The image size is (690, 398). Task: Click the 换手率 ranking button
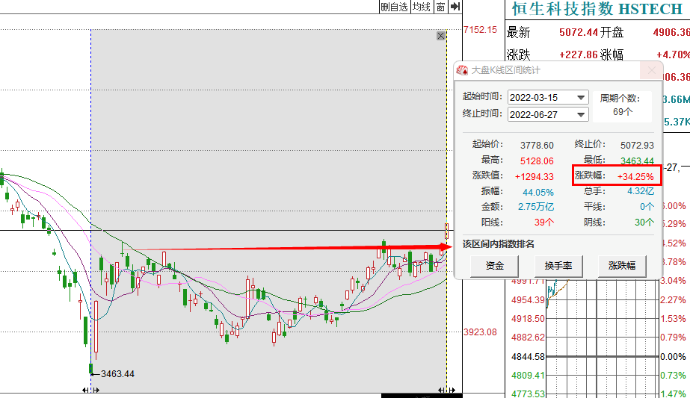point(558,266)
